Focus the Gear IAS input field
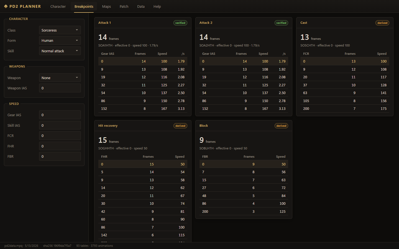Viewport: 399px width, 249px height. point(60,115)
